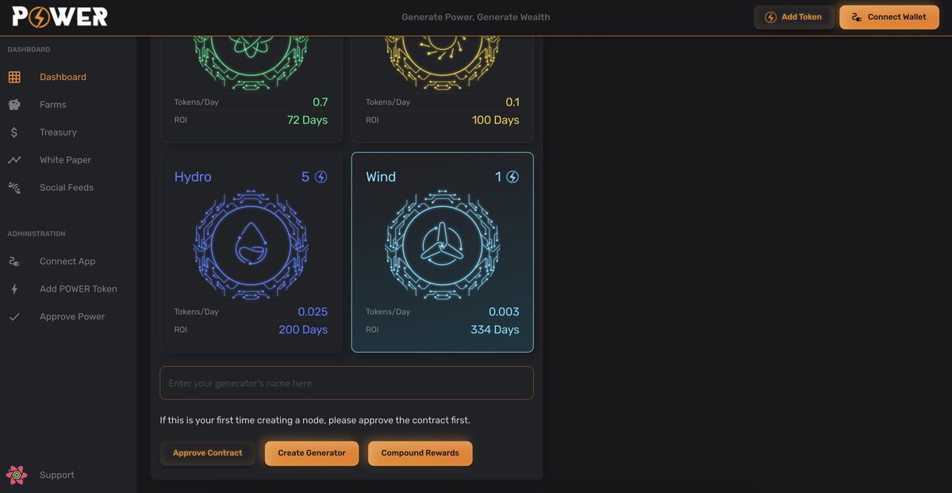Click the lightning icon next to Wind
The height and width of the screenshot is (493, 952).
tap(512, 175)
